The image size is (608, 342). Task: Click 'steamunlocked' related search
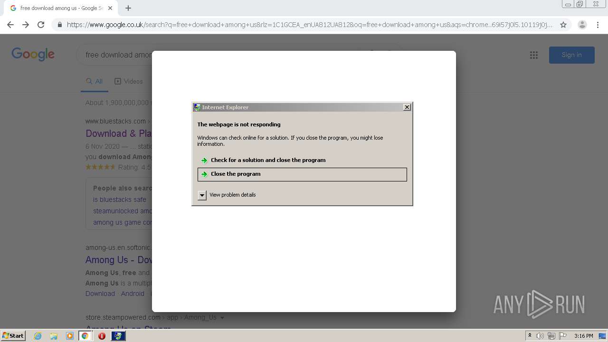(123, 211)
